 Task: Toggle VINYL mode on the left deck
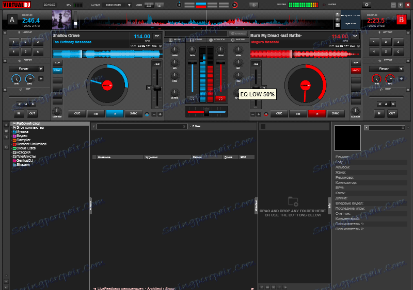tap(57, 70)
